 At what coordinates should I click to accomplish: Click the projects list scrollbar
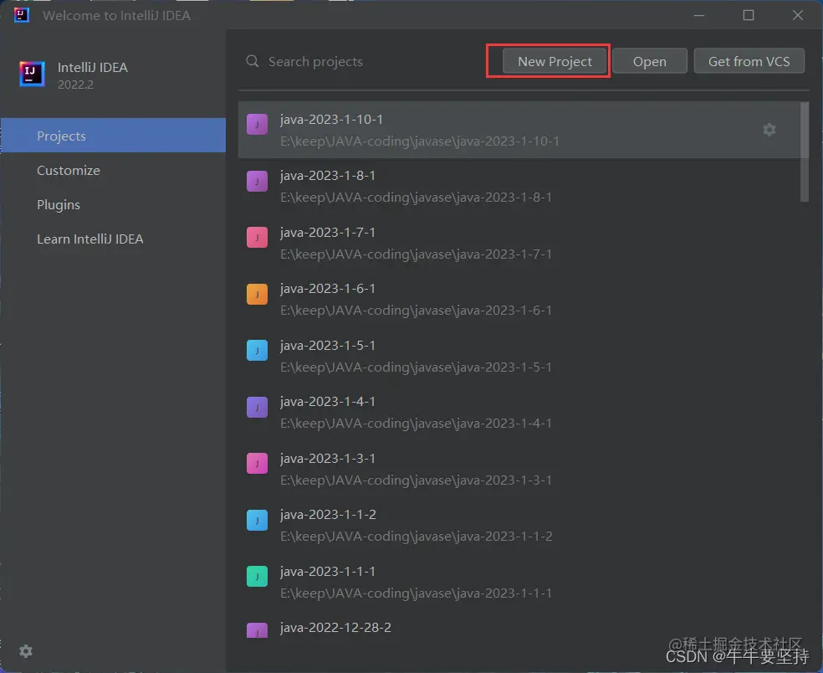pyautogui.click(x=804, y=152)
